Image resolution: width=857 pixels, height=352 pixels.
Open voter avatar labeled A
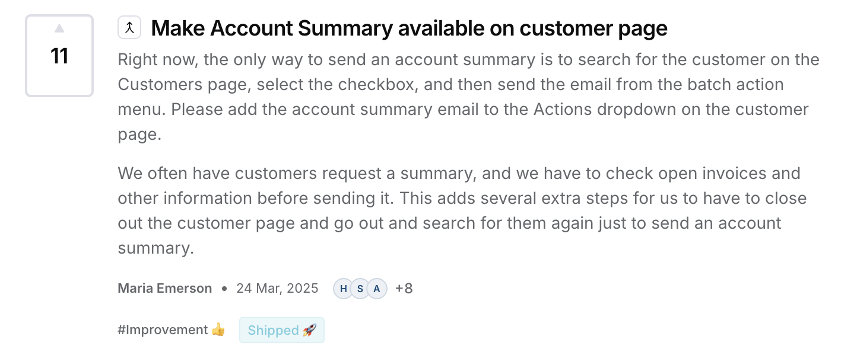click(x=377, y=289)
